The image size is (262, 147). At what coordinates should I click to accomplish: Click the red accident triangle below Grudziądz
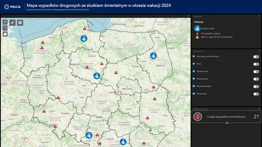[102, 63]
